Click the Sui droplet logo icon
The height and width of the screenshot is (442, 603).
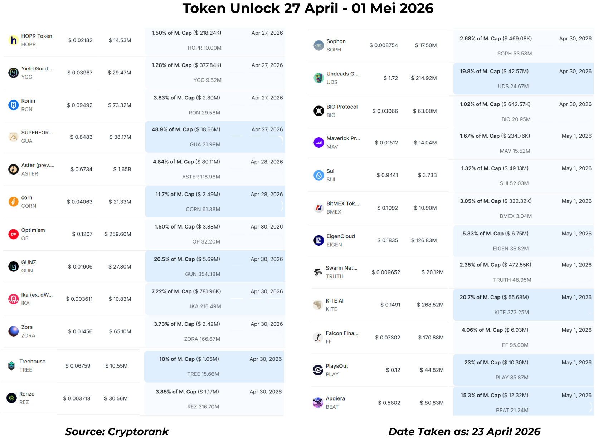[x=318, y=175]
